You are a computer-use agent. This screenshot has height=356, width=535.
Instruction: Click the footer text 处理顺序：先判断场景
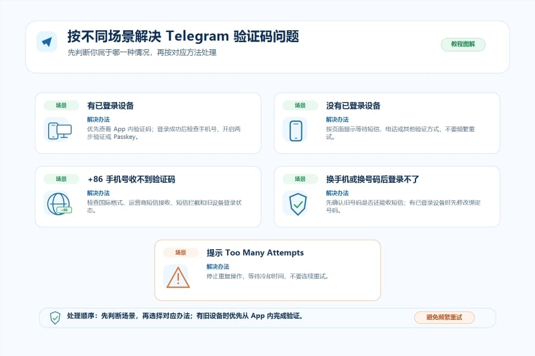point(185,316)
